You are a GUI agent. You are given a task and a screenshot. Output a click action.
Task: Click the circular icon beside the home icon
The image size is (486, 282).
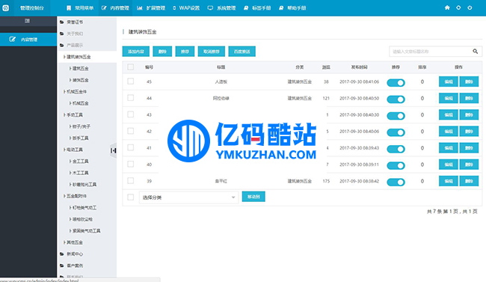(x=458, y=7)
